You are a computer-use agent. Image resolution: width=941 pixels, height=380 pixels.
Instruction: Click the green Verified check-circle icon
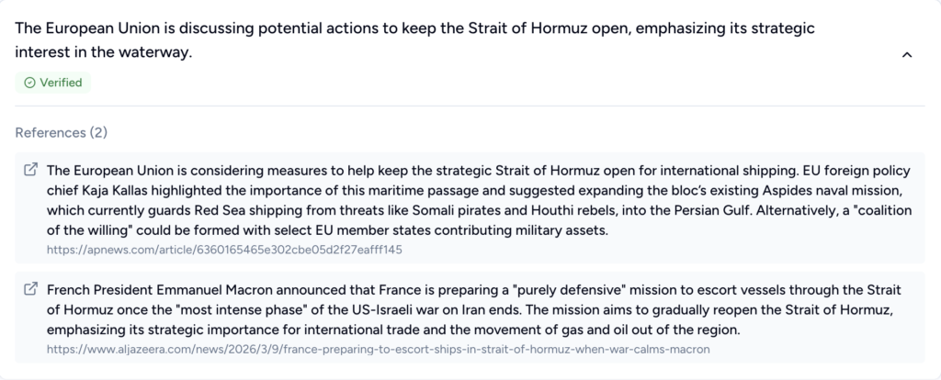[29, 83]
